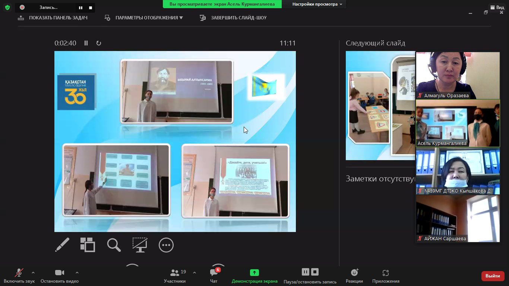Screen dimensions: 509x286
Task: Expand Настройки просмотра dropdown
Action: click(317, 4)
